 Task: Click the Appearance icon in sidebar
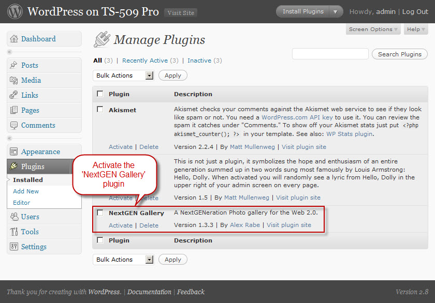[14, 151]
